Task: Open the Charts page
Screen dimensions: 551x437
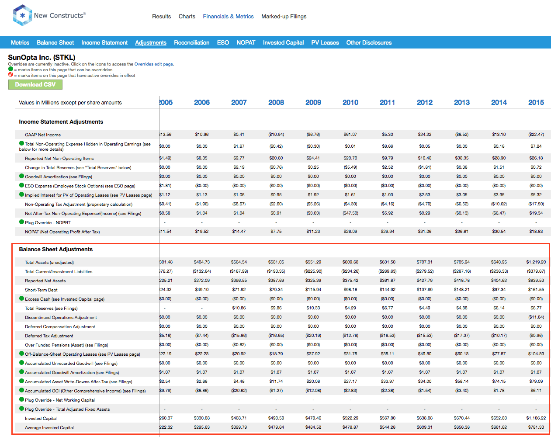Action: click(187, 17)
